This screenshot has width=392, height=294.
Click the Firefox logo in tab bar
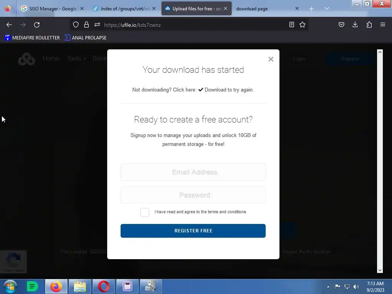(x=8, y=8)
